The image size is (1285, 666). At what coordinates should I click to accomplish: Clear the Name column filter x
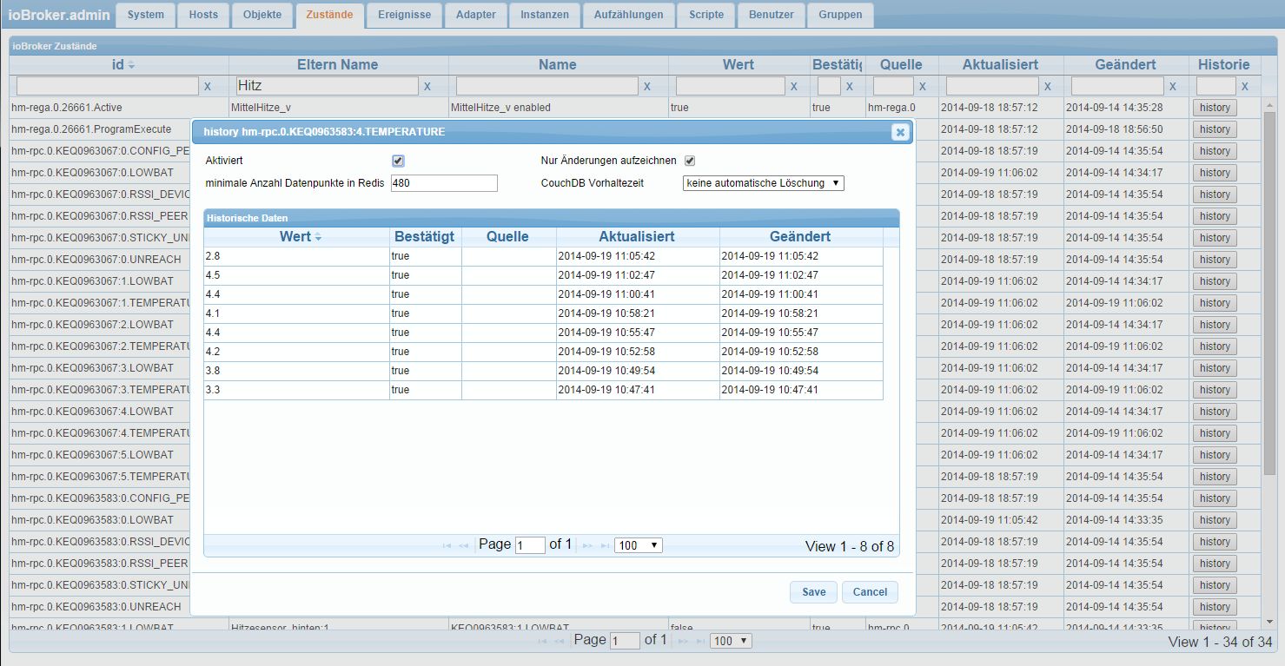pyautogui.click(x=646, y=86)
